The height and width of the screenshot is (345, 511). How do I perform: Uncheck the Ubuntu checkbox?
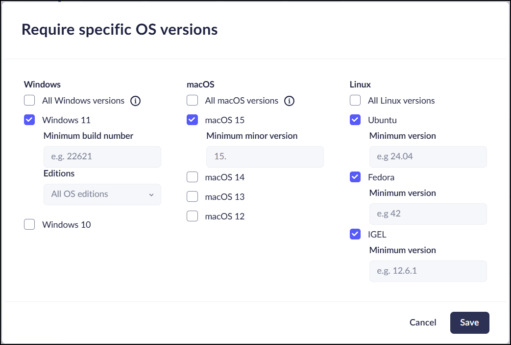coord(355,120)
